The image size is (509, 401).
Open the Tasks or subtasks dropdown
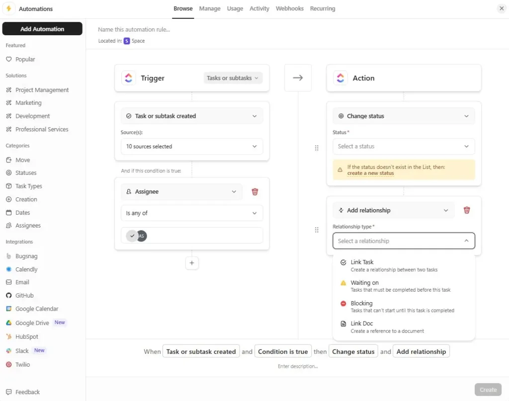[x=233, y=78]
